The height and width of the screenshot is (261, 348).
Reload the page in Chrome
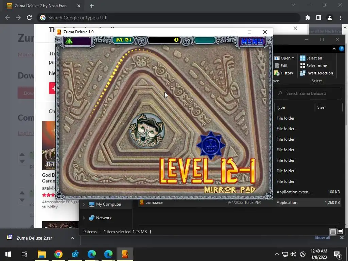coord(29,18)
